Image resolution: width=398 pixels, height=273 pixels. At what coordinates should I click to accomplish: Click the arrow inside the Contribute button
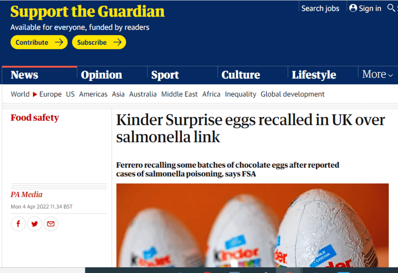tap(59, 42)
